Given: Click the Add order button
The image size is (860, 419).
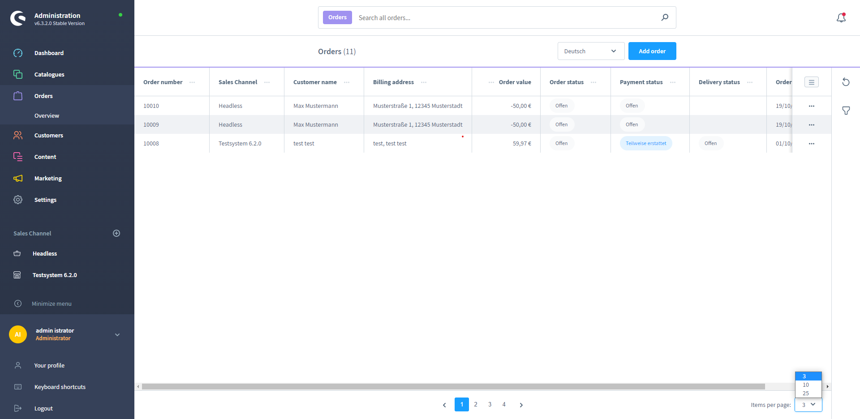Looking at the screenshot, I should point(652,51).
